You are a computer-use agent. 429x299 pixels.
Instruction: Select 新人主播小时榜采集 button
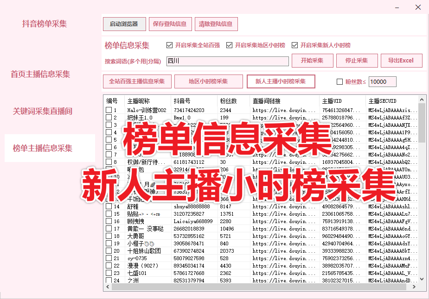pyautogui.click(x=281, y=81)
